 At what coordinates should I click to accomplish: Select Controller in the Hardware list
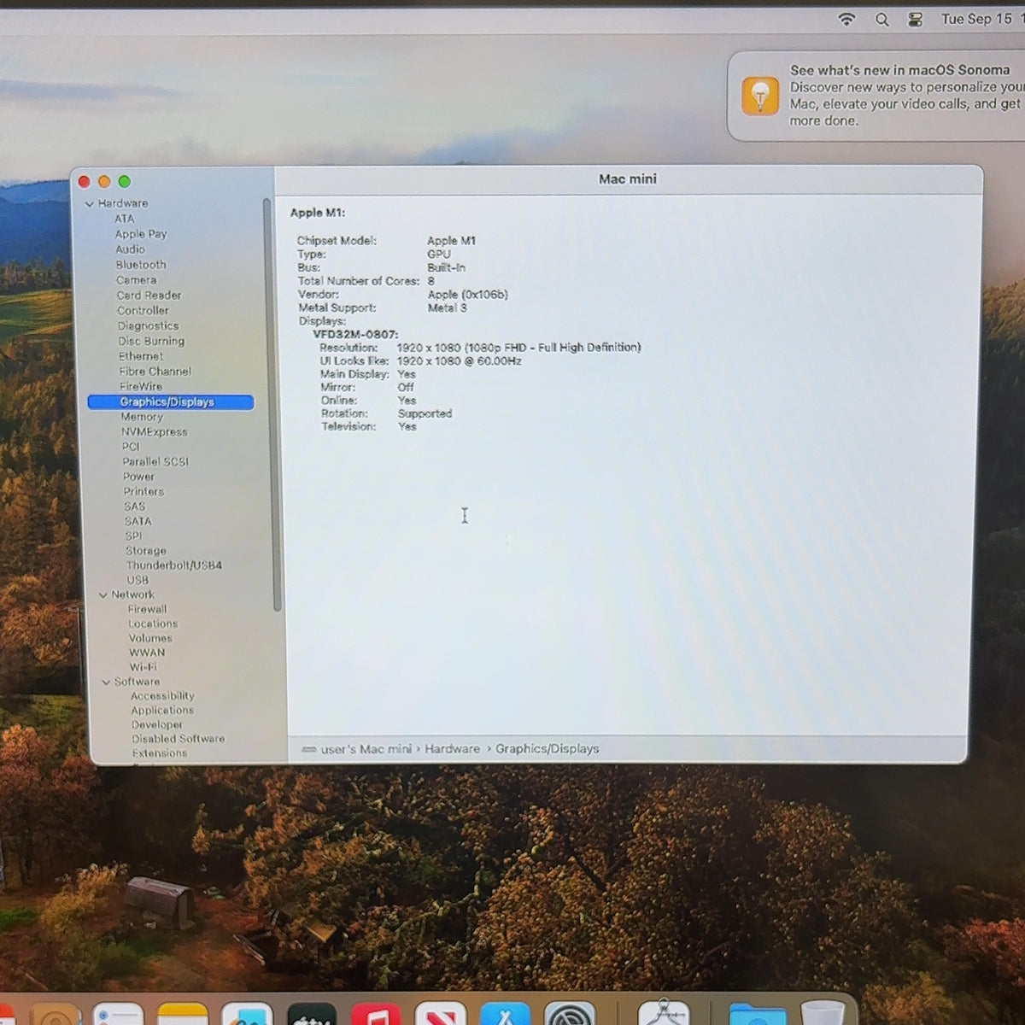(x=143, y=311)
